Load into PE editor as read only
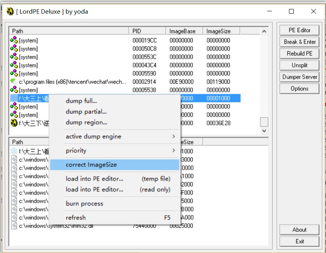This screenshot has width=326, height=253. 118,190
